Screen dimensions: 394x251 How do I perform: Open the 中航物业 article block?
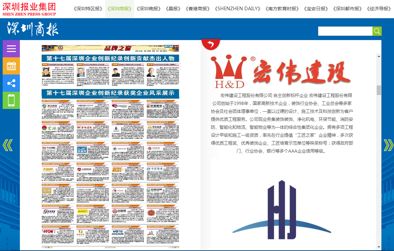point(163,172)
